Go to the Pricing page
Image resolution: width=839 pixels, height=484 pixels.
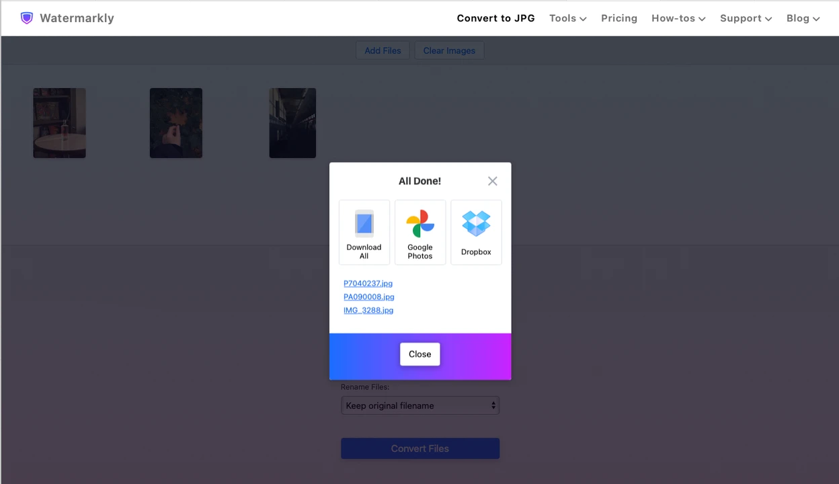(618, 18)
